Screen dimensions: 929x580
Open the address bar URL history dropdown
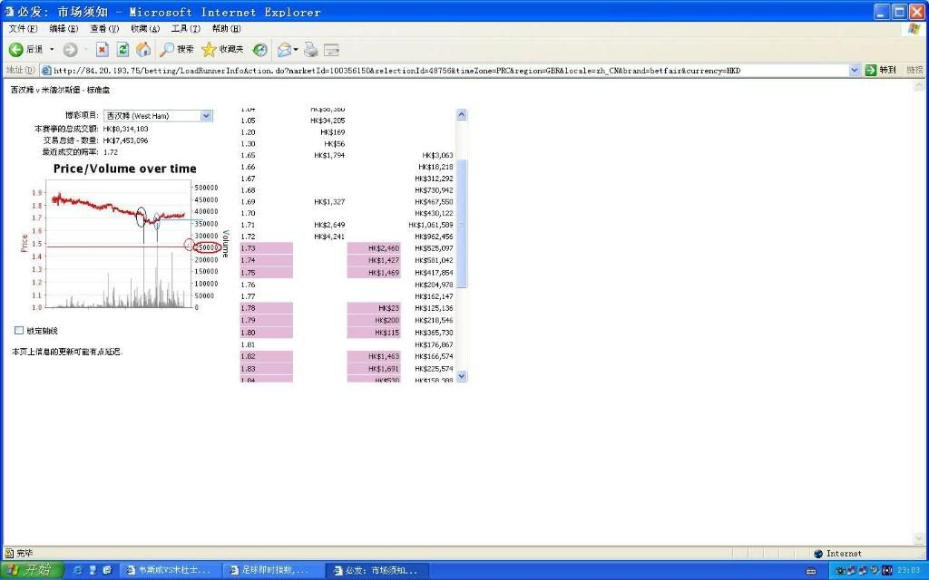click(855, 70)
